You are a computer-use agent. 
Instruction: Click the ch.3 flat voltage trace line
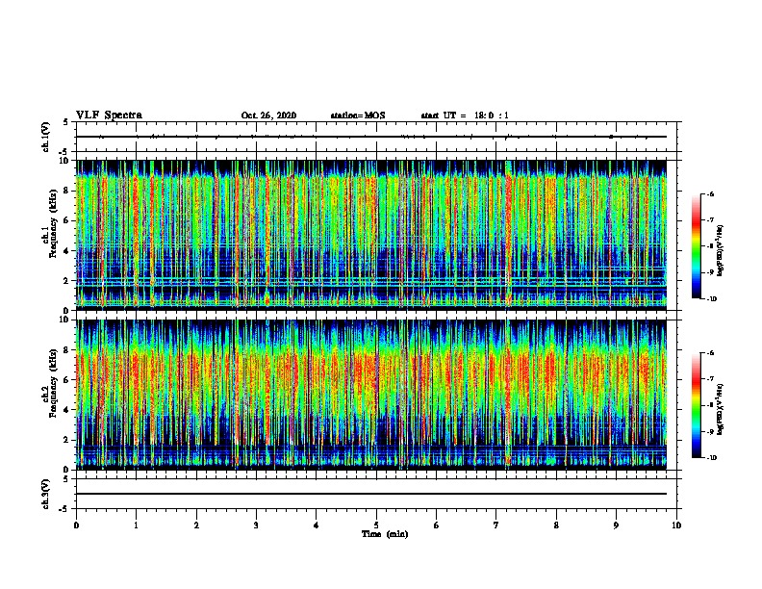(x=371, y=494)
